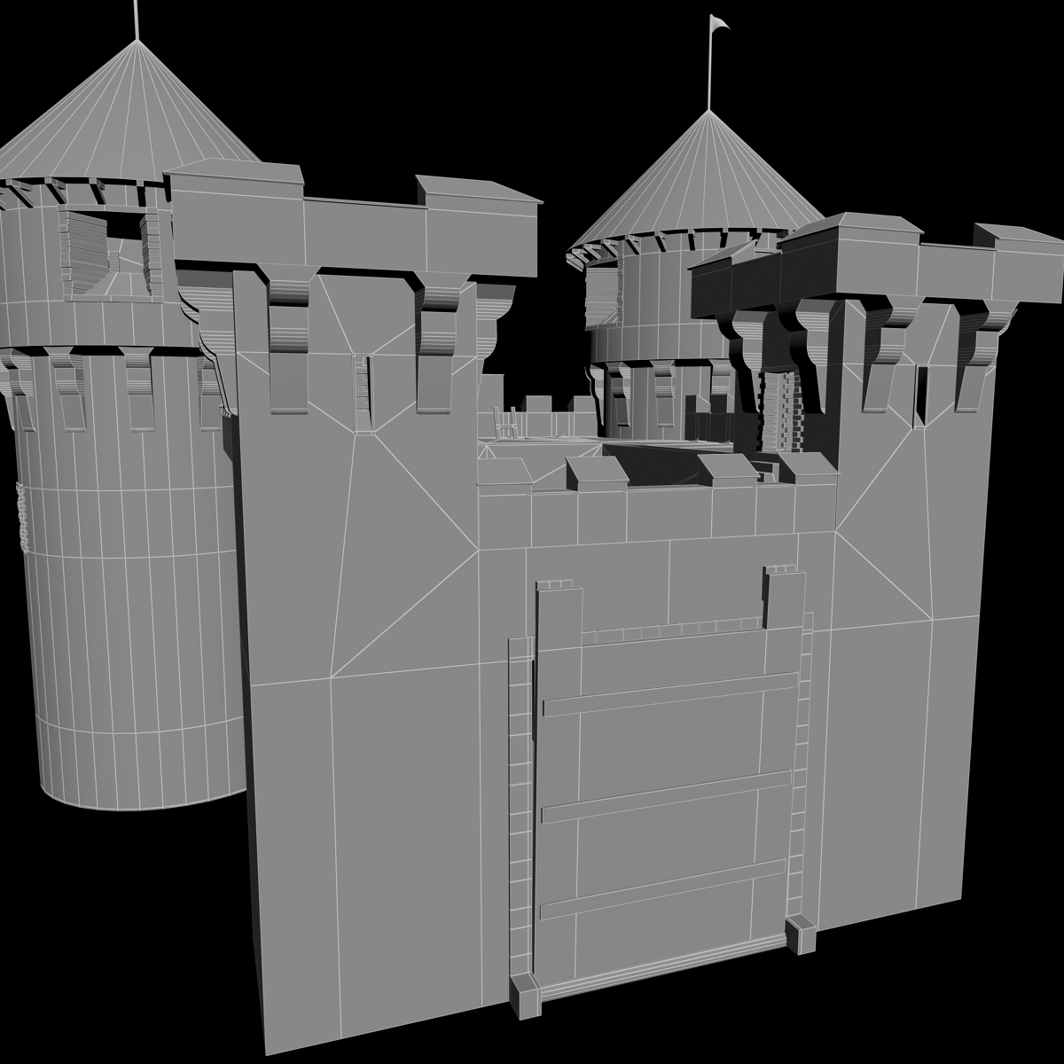Click the flagpole on the right tower
The image size is (1064, 1064).
[x=711, y=71]
